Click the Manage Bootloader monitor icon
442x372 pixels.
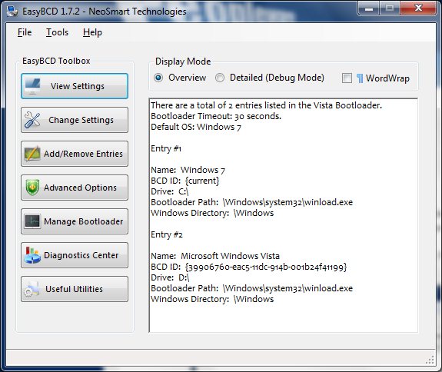[x=32, y=221]
